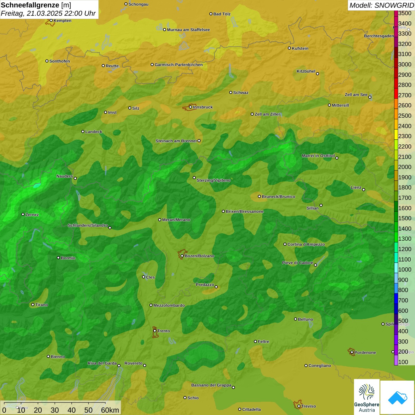The height and width of the screenshot is (415, 415).
Task: Click the Sterzing/Vipiteno label
Action: click(213, 180)
